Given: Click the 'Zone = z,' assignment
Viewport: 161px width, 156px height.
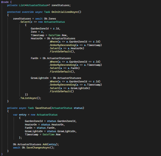Looking at the screenshot, I should (37, 32).
